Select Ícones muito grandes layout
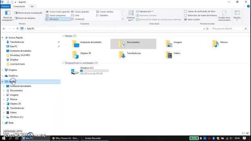Image resolution: width=251 pixels, height=141 pixels. pyautogui.click(x=58, y=12)
